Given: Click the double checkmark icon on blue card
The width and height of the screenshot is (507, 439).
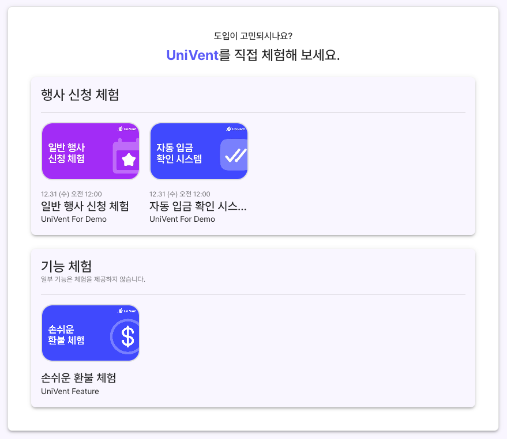Looking at the screenshot, I should click(234, 155).
